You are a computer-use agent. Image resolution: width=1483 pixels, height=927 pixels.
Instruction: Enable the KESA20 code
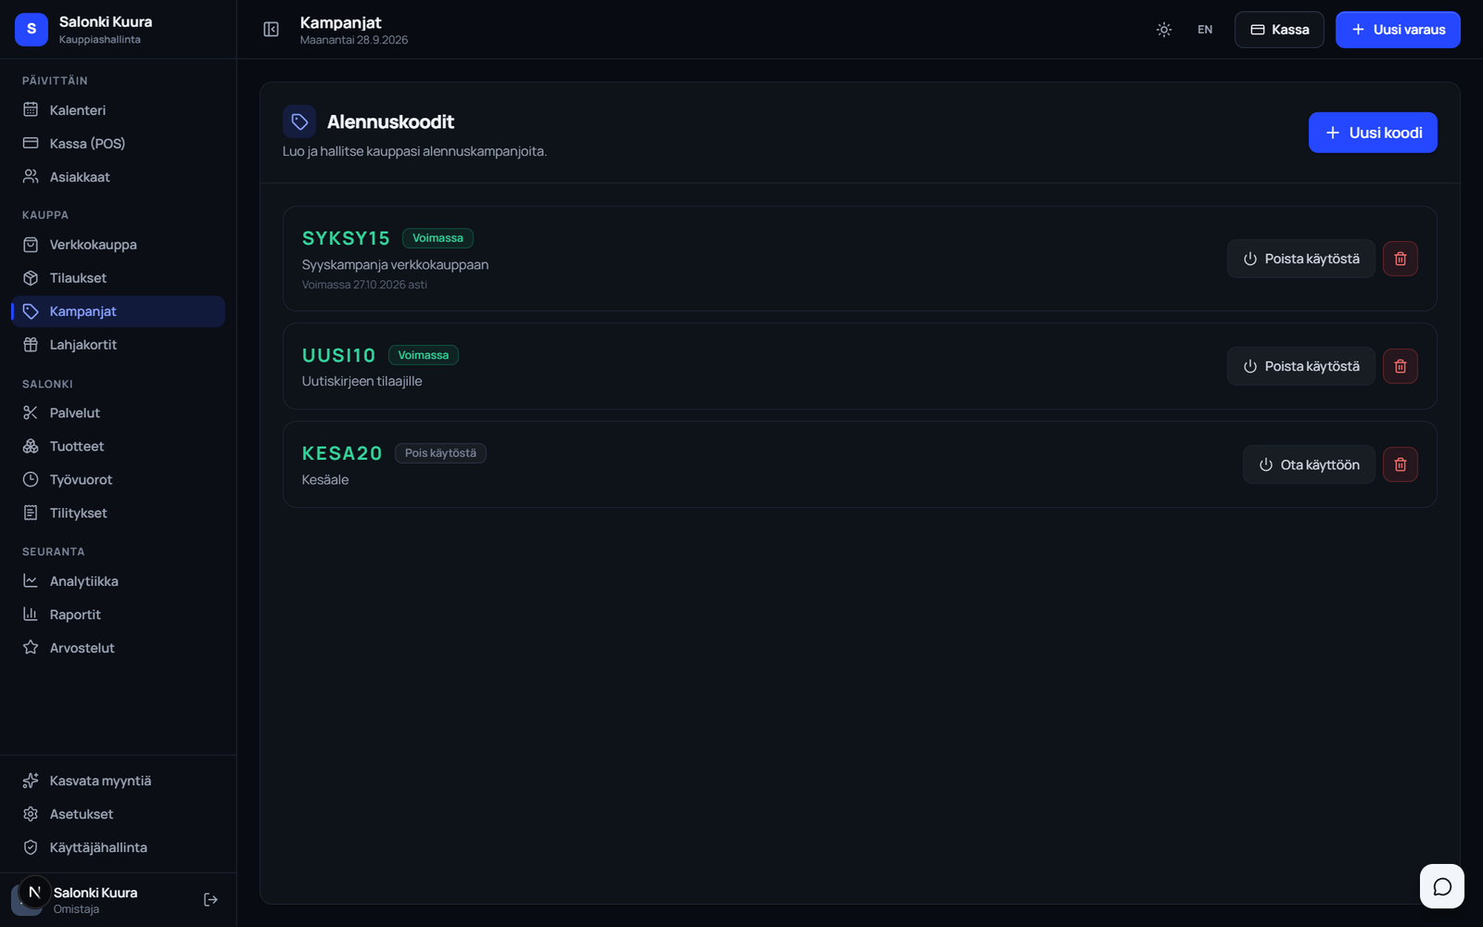pos(1309,464)
